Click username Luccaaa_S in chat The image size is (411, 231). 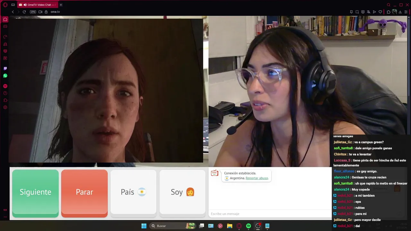coord(342,160)
